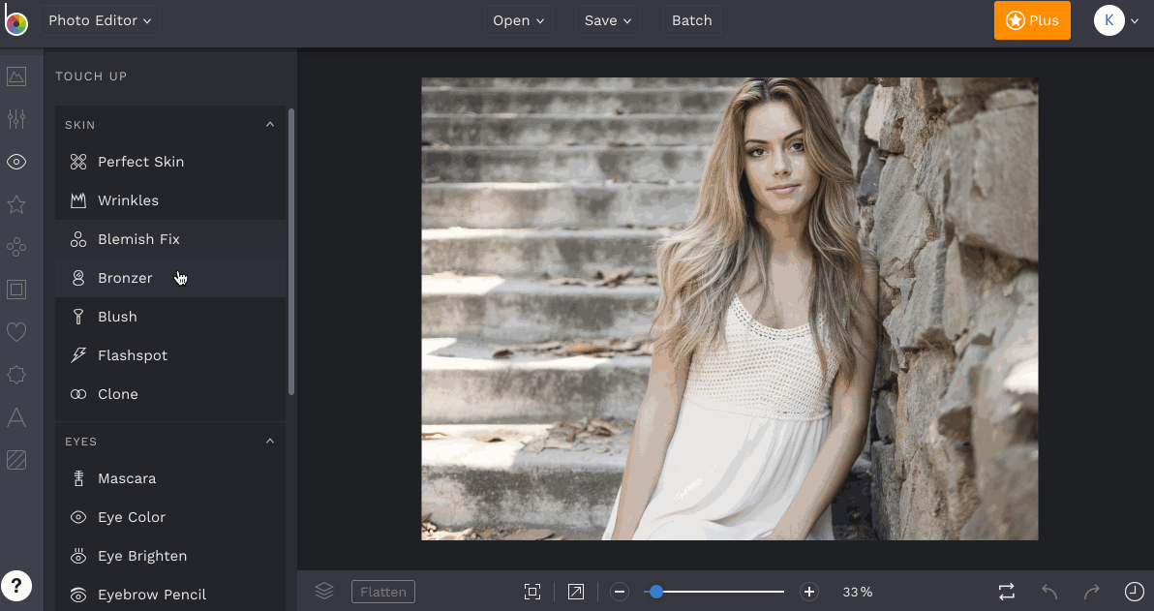Open the layers panel icon
This screenshot has width=1154, height=611.
coord(324,591)
